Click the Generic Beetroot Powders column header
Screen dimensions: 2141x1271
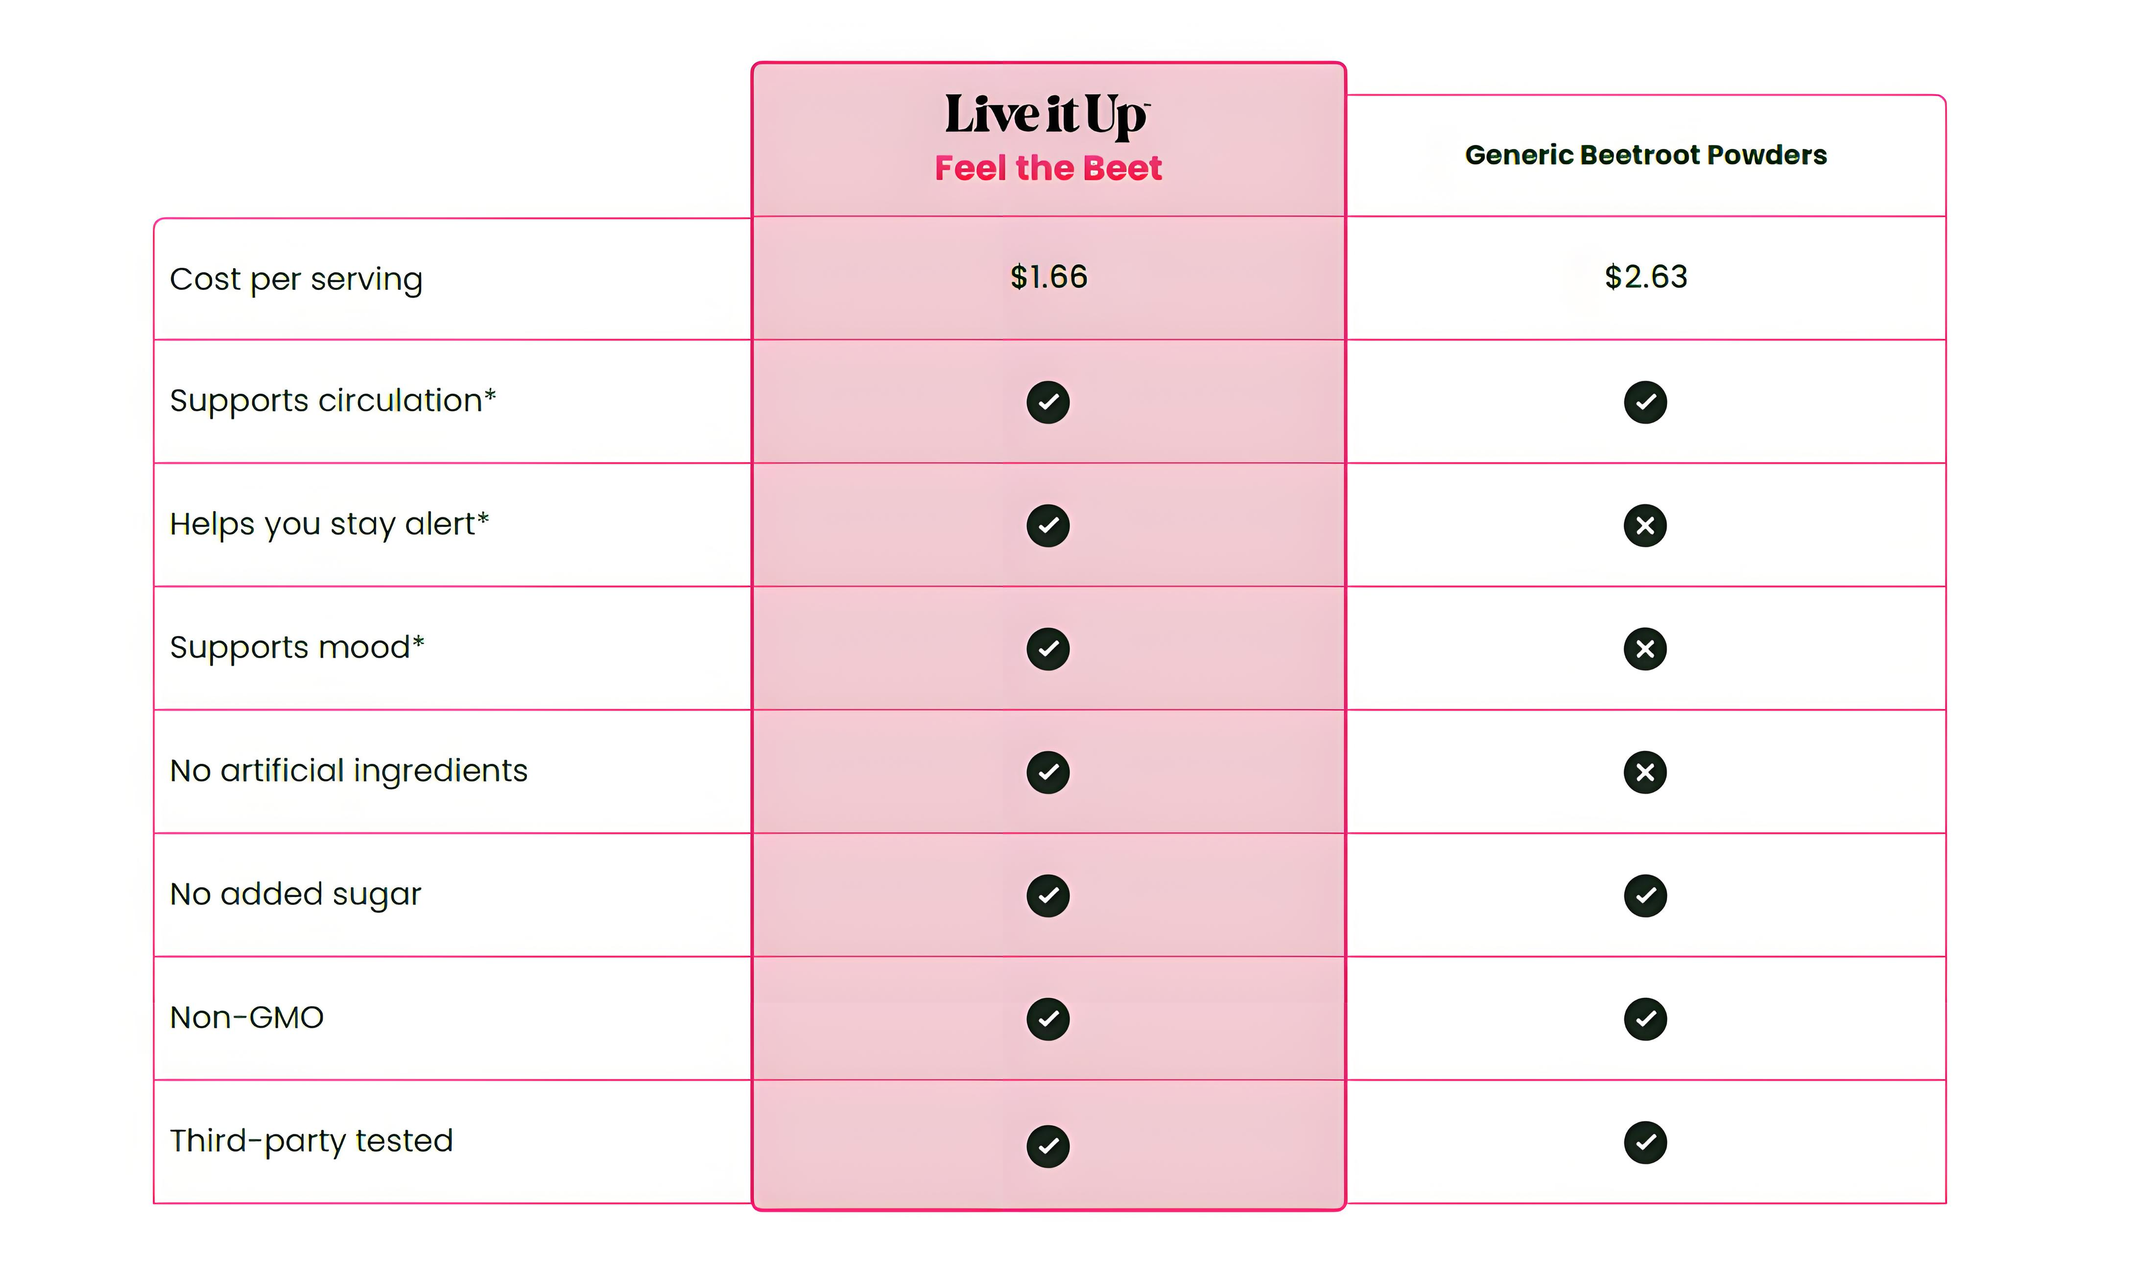[x=1645, y=155]
